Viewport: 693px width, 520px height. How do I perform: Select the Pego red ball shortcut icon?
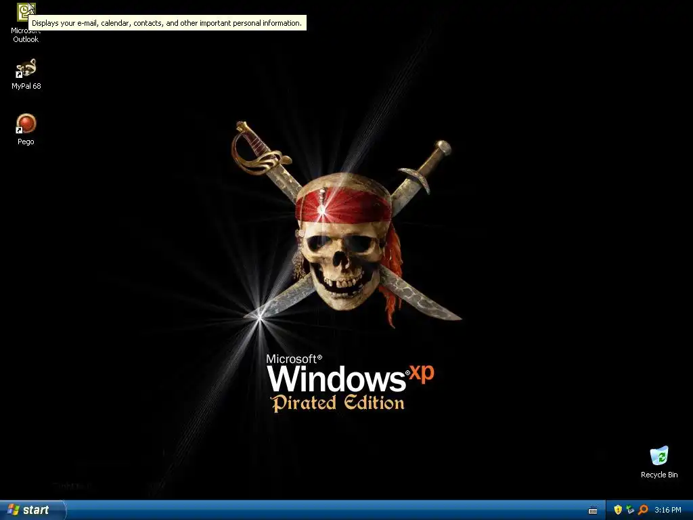click(26, 124)
